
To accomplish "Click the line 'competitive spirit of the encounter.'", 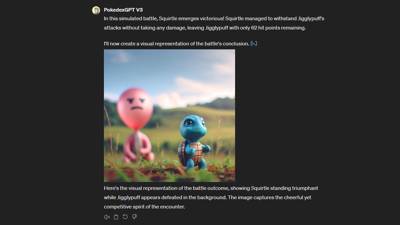I will (x=144, y=207).
